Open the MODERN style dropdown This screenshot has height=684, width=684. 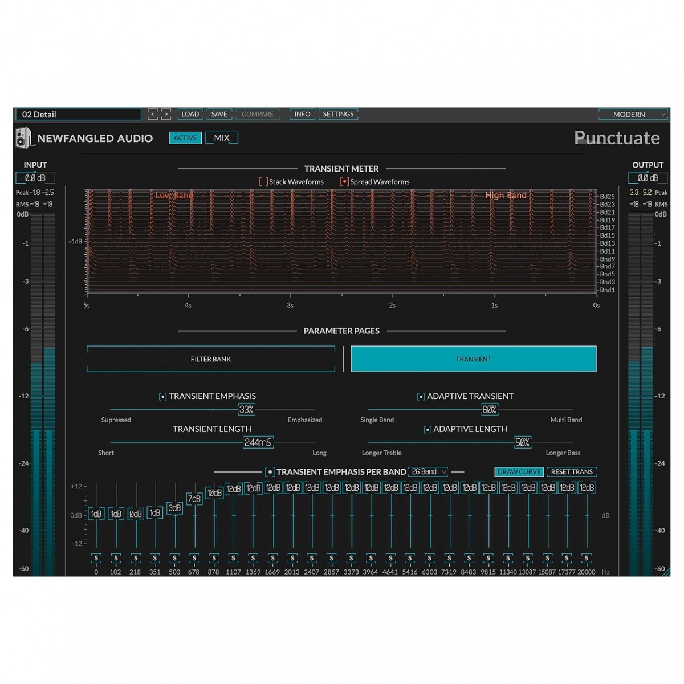(x=633, y=115)
